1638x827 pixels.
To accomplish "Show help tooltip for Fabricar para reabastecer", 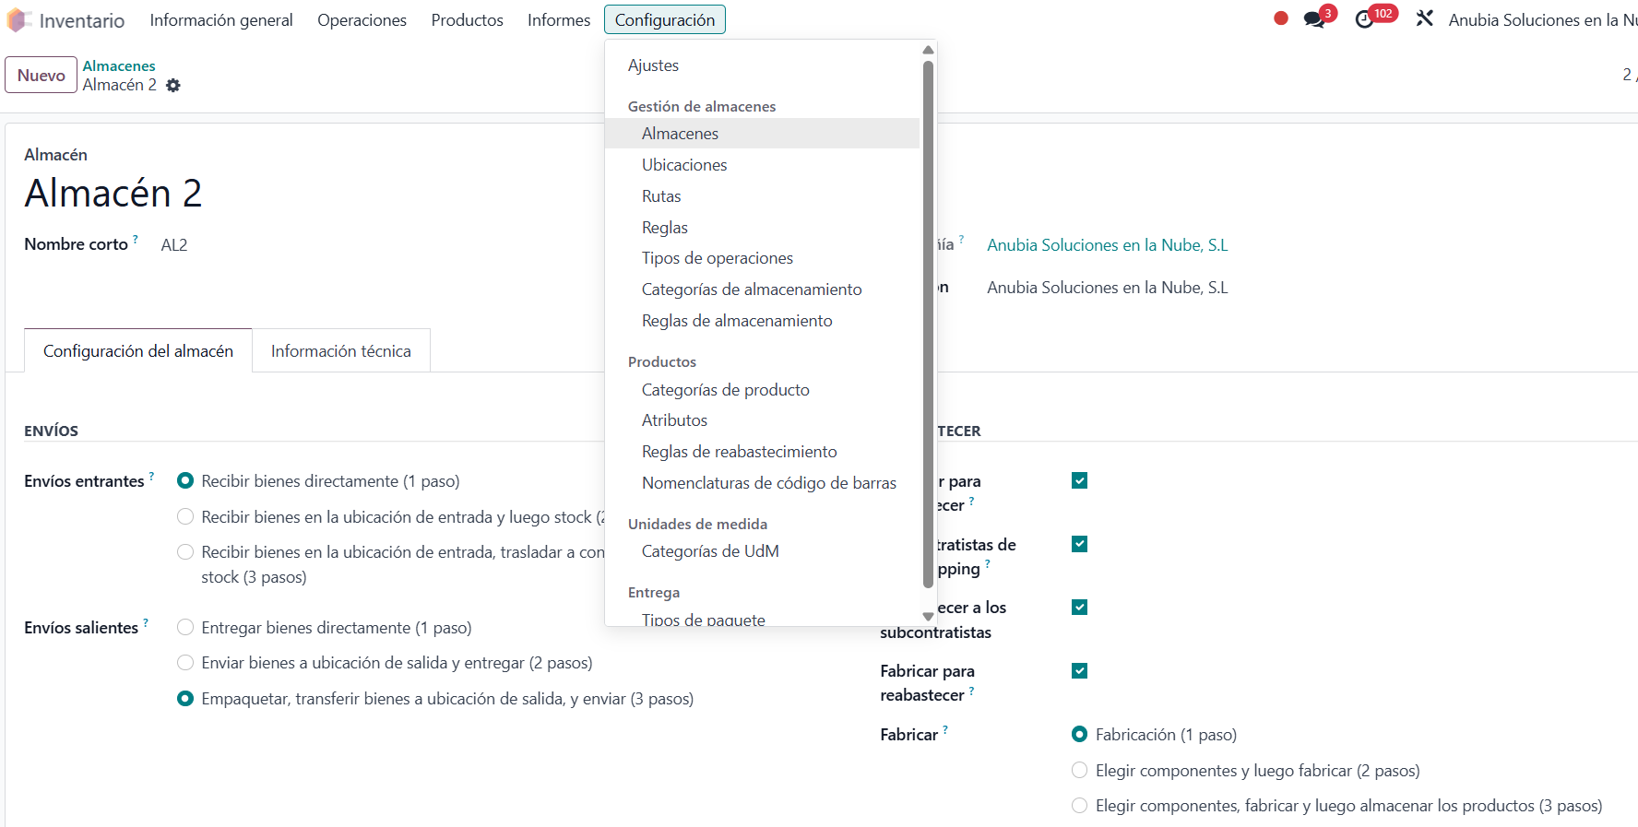I will pyautogui.click(x=971, y=691).
